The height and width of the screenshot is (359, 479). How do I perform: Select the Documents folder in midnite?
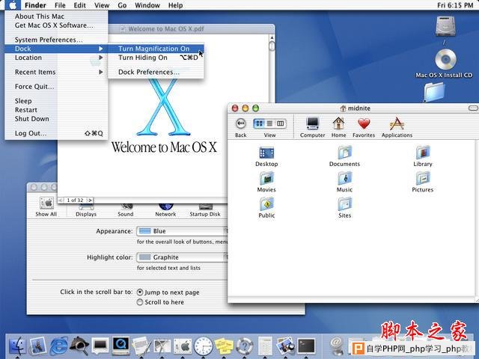coord(344,156)
